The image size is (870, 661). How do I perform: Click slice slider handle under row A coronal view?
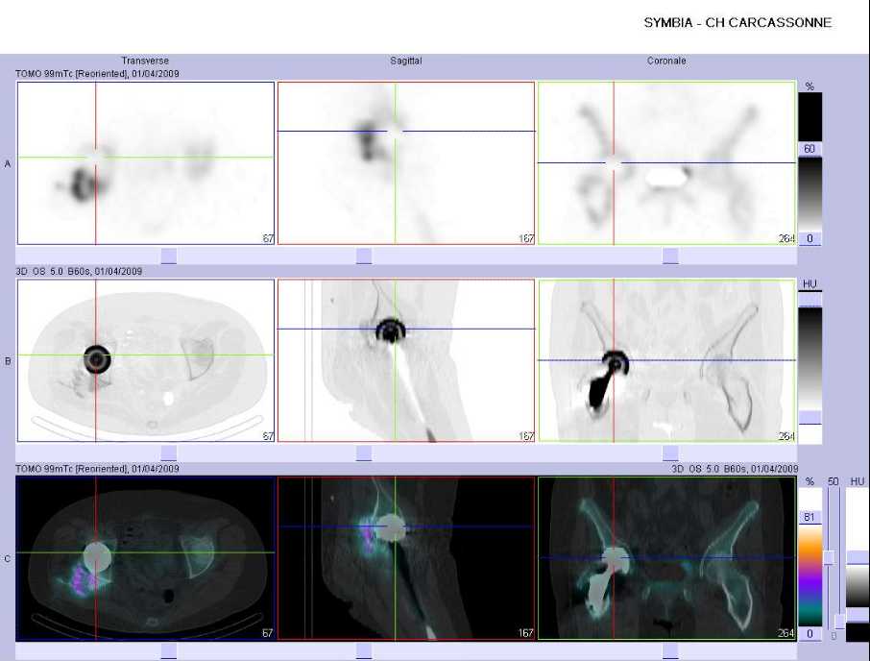coord(670,256)
